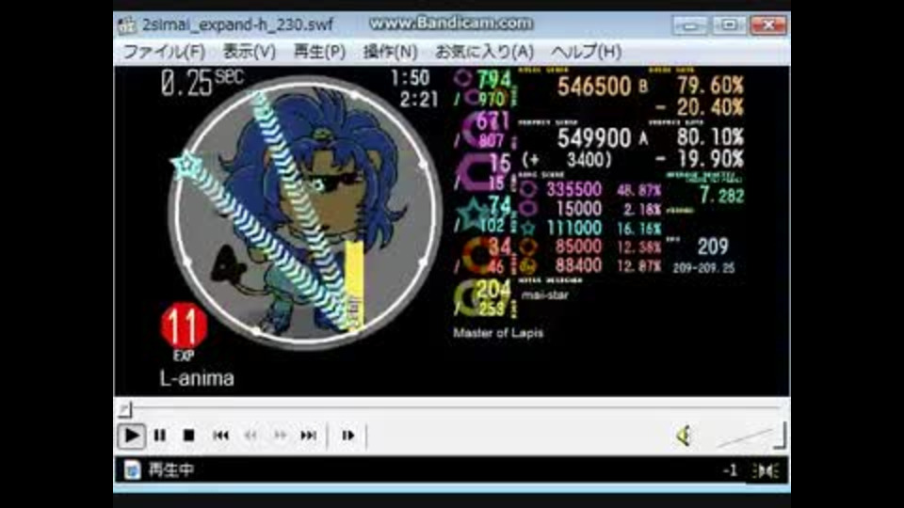Image resolution: width=904 pixels, height=508 pixels.
Task: Click the 再生中 status text
Action: (171, 470)
